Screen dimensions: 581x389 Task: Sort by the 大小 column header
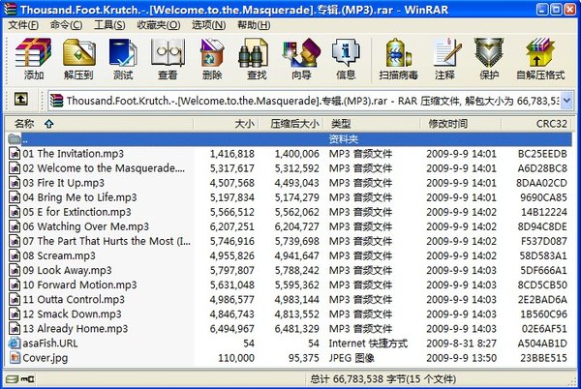click(226, 124)
